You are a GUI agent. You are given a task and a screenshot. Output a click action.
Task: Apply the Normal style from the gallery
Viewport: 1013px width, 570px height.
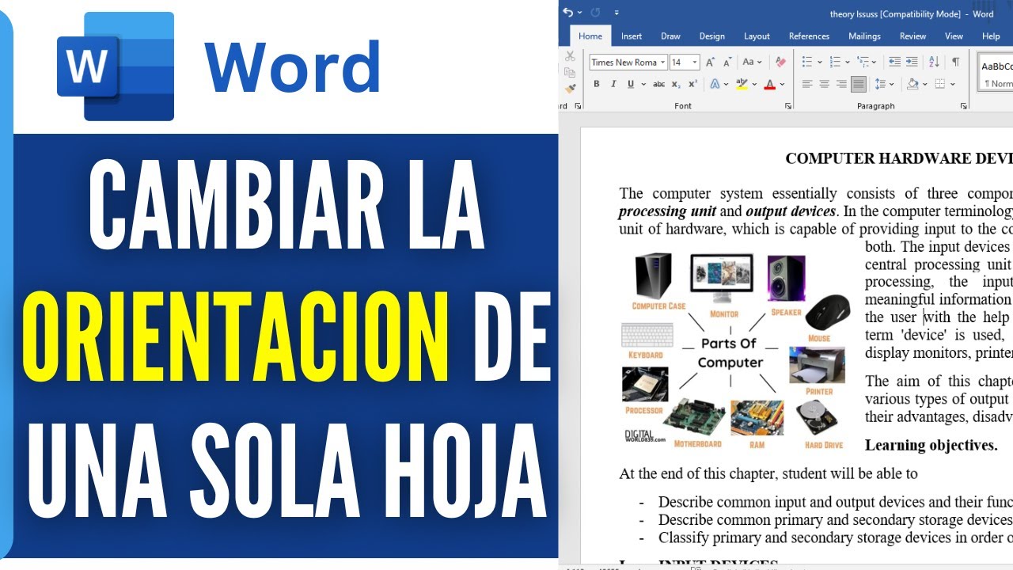point(997,74)
